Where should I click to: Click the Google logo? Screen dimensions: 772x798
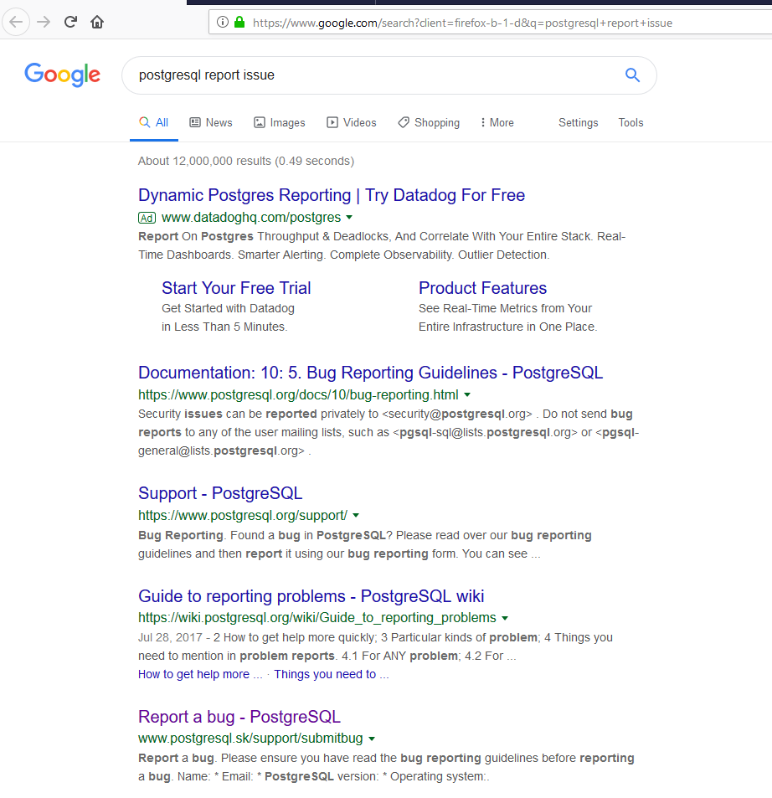coord(63,75)
